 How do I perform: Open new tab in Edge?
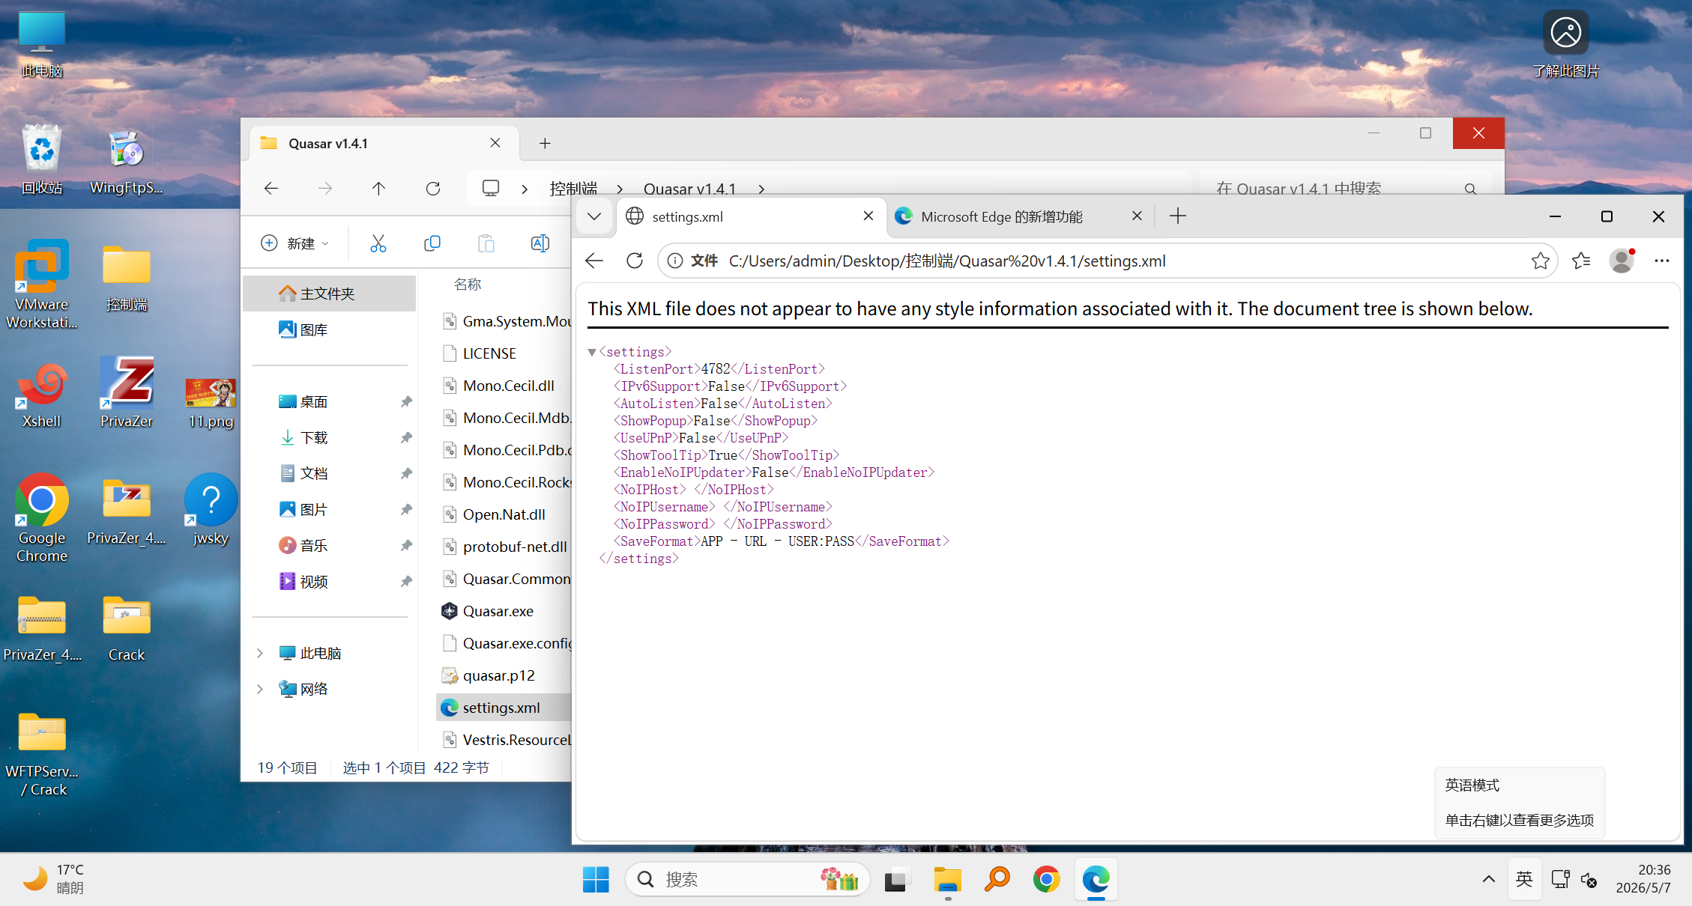1178,216
